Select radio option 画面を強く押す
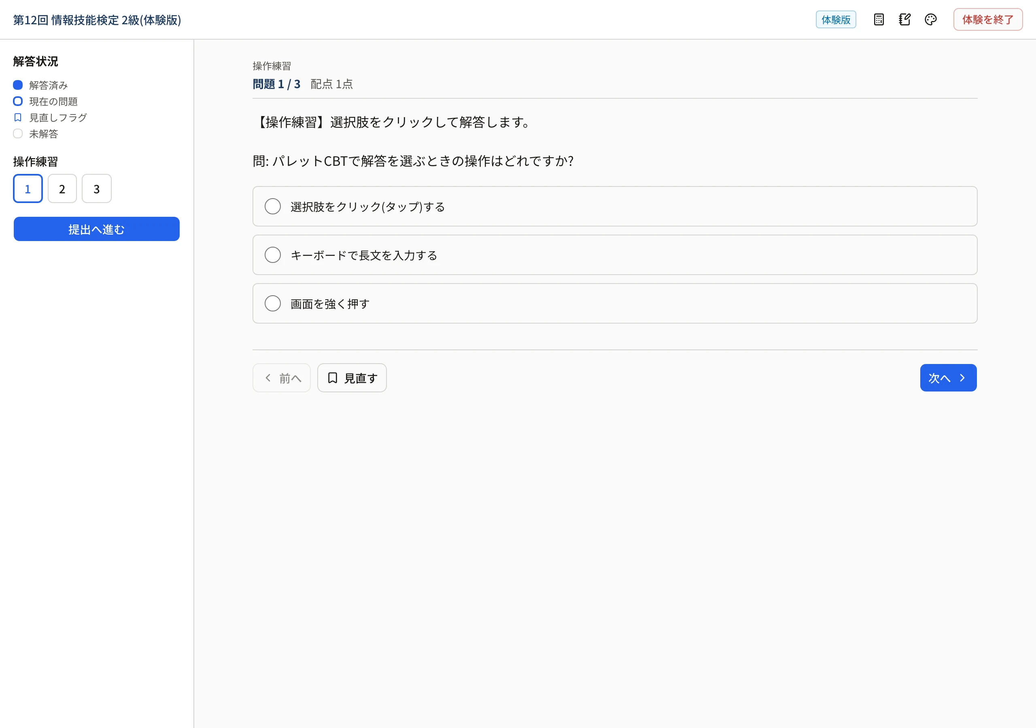The width and height of the screenshot is (1036, 728). (615, 303)
